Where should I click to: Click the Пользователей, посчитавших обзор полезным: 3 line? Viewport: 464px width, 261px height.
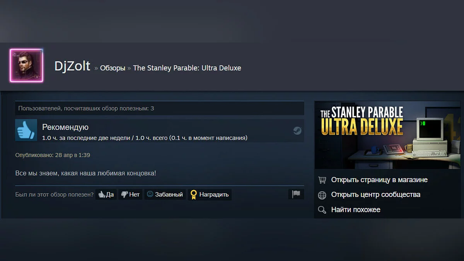pyautogui.click(x=86, y=108)
